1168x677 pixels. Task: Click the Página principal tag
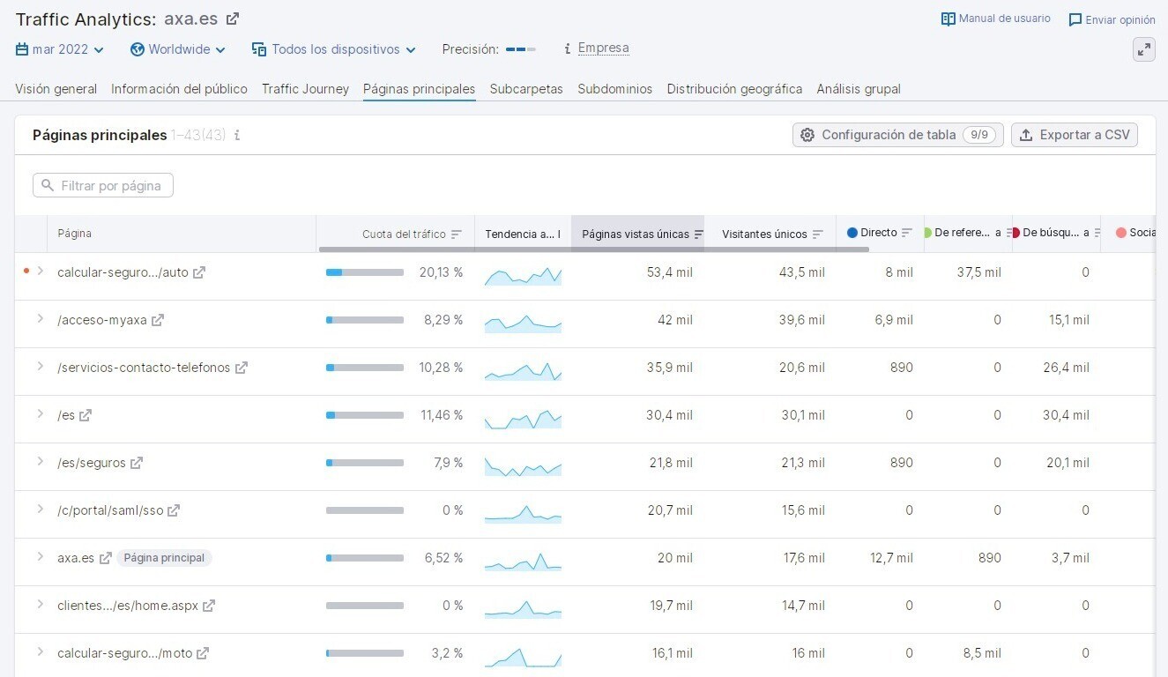(164, 558)
